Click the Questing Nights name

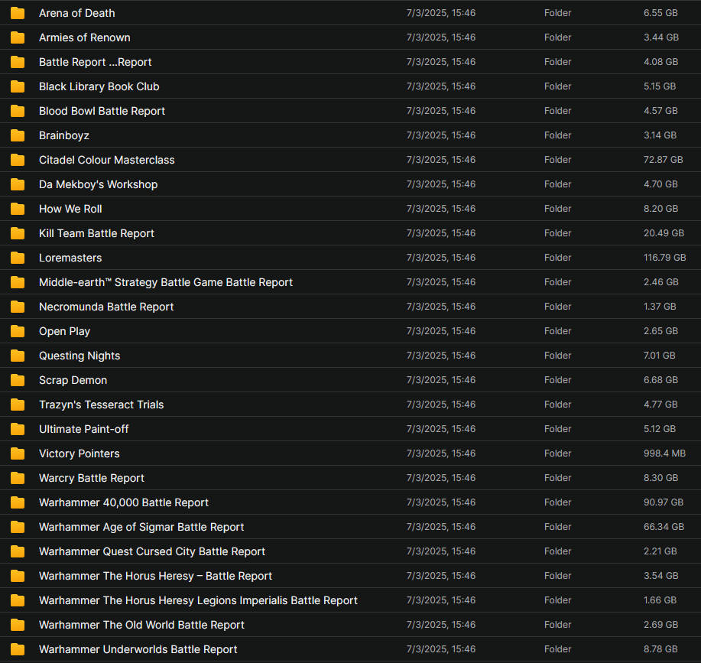pos(80,356)
